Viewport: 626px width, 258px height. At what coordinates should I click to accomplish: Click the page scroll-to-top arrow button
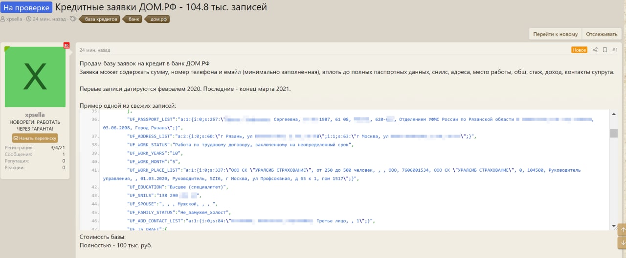click(622, 229)
